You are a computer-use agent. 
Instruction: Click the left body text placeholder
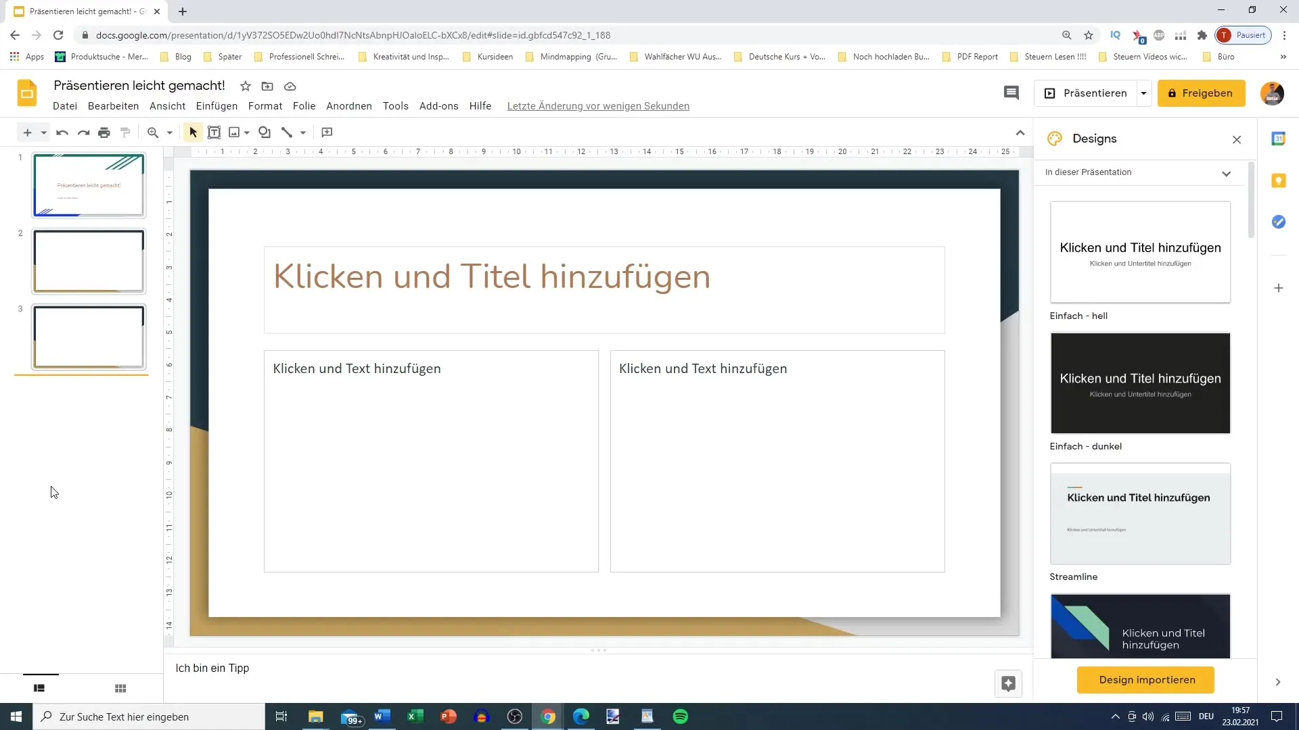tap(431, 461)
